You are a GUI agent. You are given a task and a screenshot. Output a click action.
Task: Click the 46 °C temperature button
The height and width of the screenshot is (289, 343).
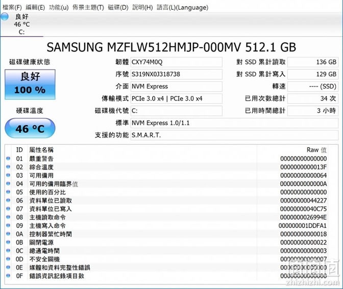pyautogui.click(x=30, y=128)
